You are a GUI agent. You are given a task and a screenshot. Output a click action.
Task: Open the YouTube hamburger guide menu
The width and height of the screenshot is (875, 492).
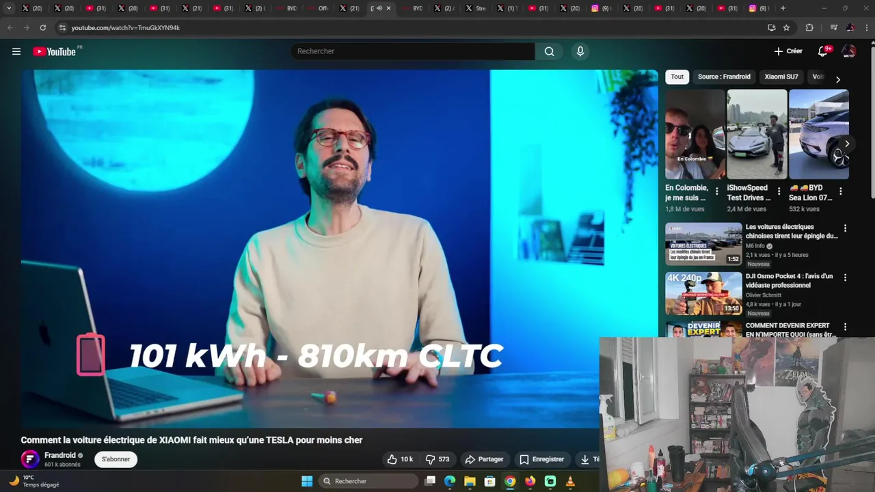click(16, 51)
